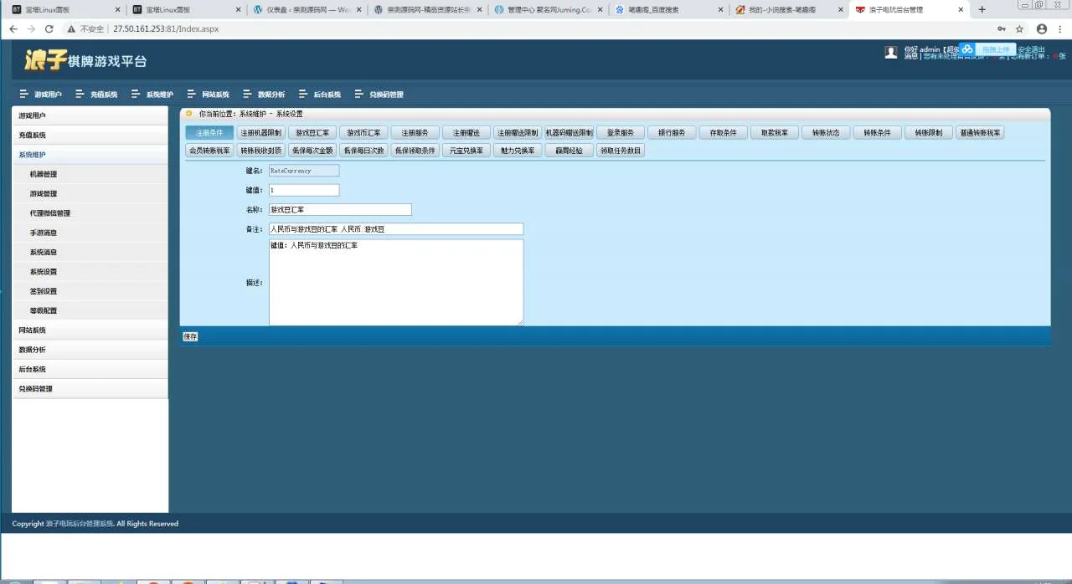The height and width of the screenshot is (584, 1072).
Task: Switch to the 游戏豆汇率 settings tab
Action: point(312,133)
